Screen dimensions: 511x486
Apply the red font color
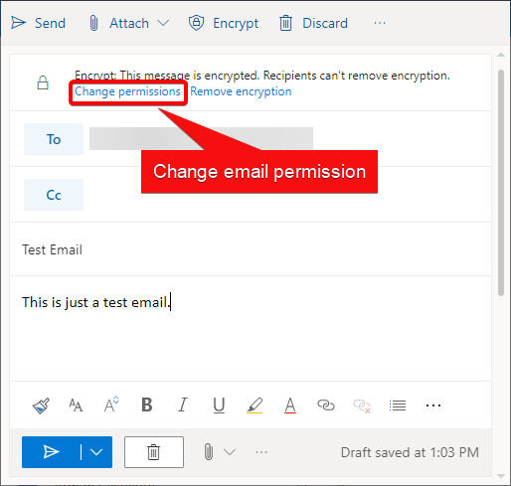(x=290, y=405)
